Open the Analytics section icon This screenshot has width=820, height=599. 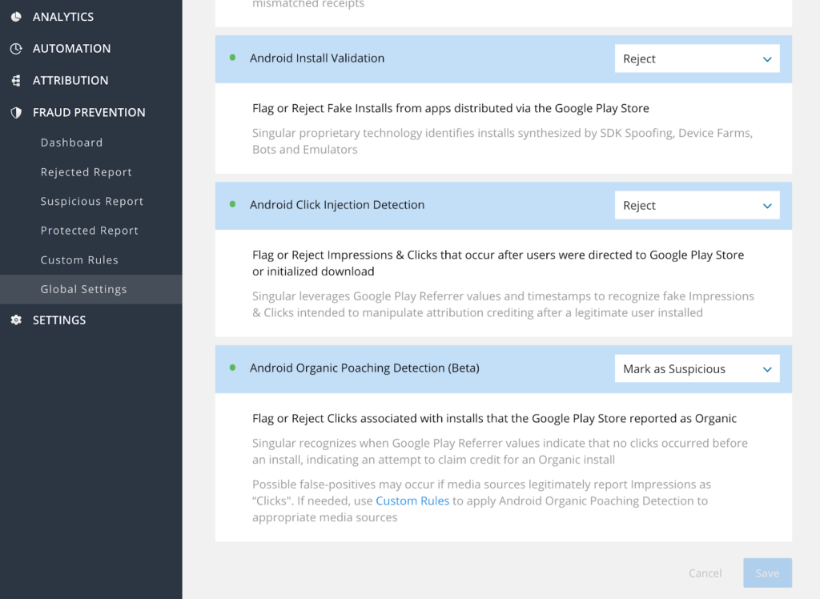pos(18,16)
